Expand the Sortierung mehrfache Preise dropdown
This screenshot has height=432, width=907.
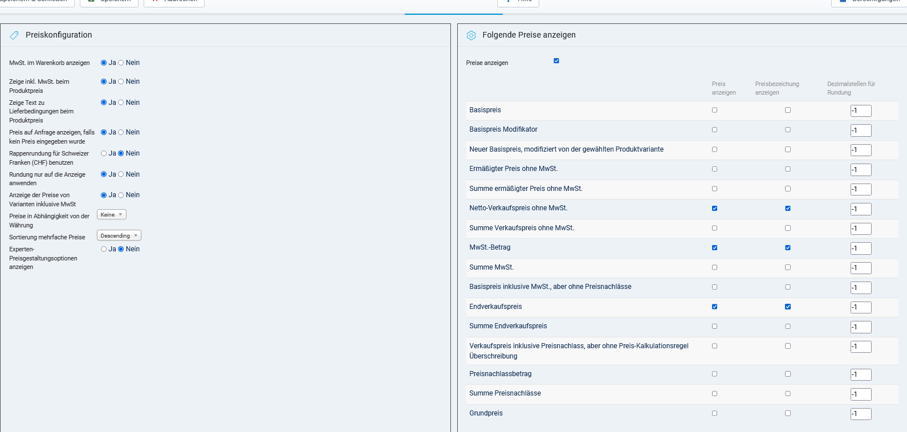119,236
